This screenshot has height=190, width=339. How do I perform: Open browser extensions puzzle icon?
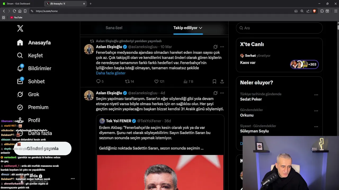(322, 11)
